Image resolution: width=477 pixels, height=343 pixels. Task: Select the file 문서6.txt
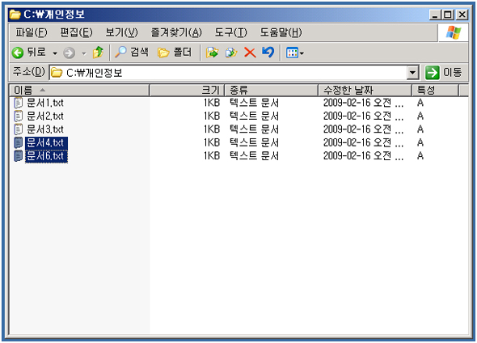(46, 156)
